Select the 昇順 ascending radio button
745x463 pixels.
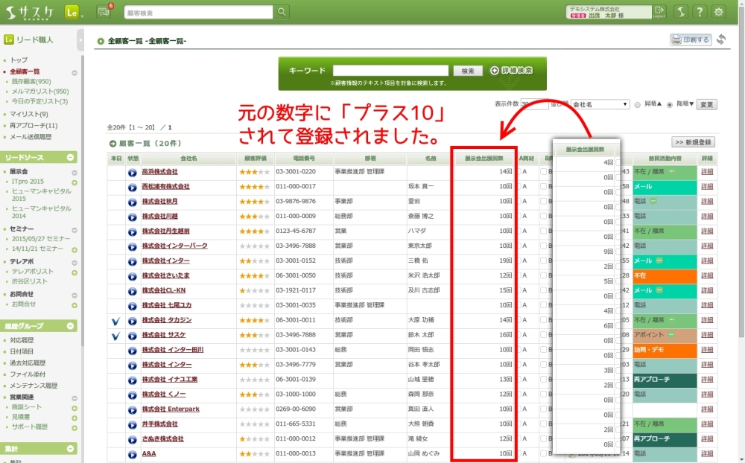(637, 105)
